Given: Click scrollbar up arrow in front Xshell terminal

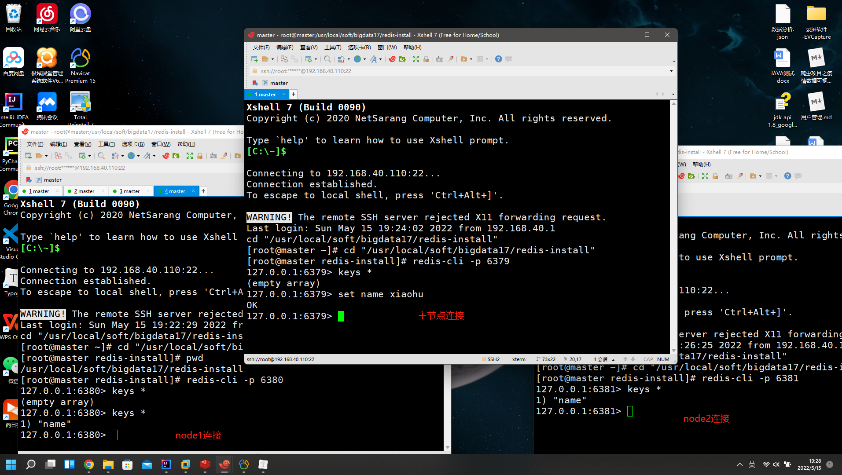Looking at the screenshot, I should [x=673, y=104].
